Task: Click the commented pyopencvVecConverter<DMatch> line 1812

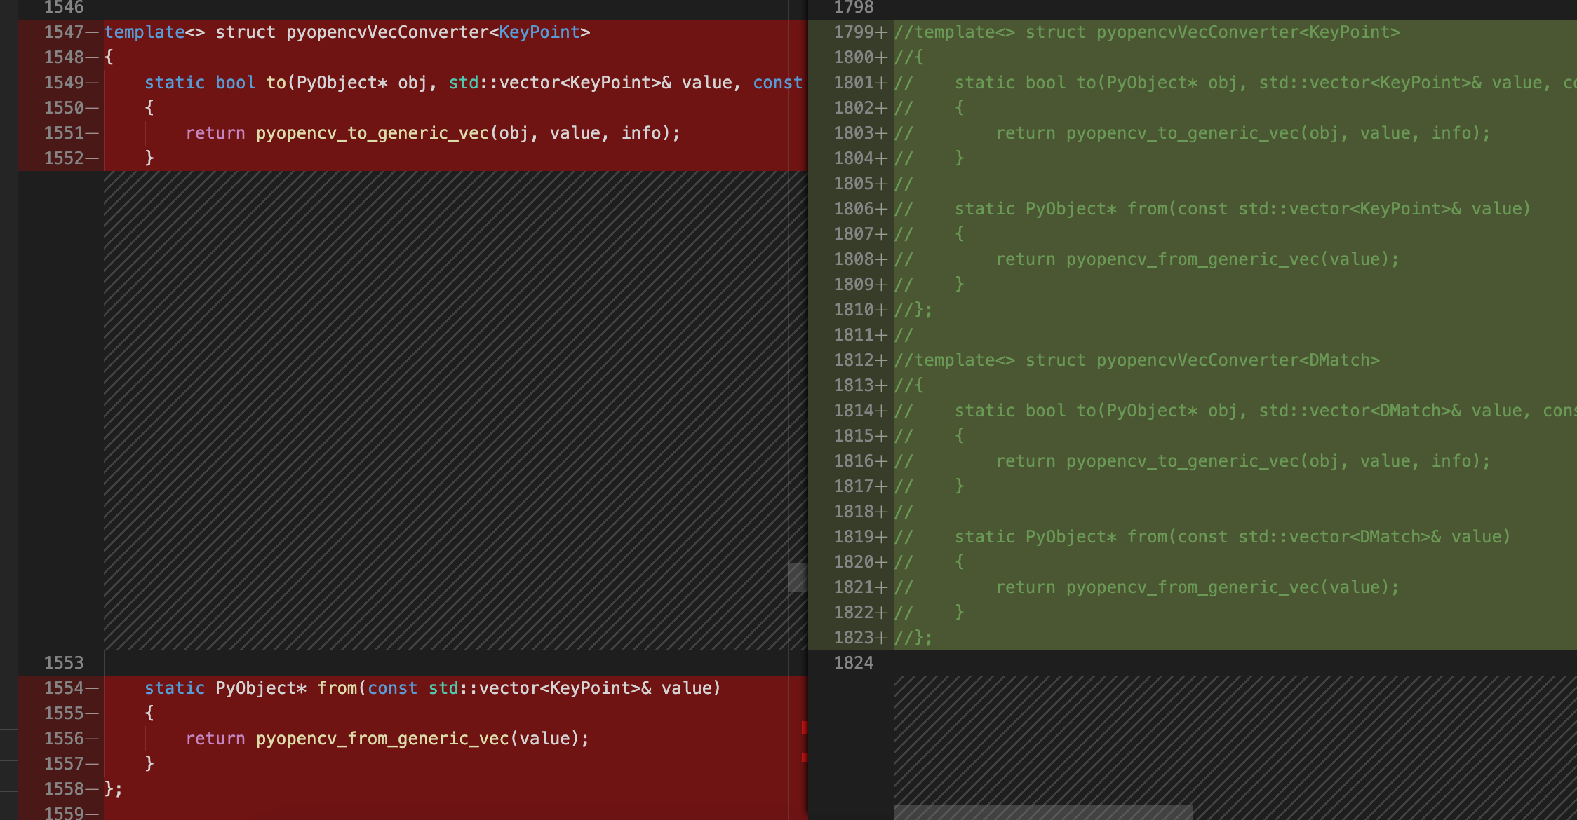Action: point(1136,360)
